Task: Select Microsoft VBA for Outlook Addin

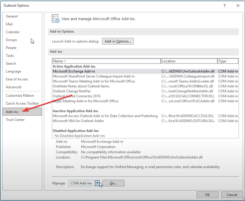Action: (x=145, y=121)
